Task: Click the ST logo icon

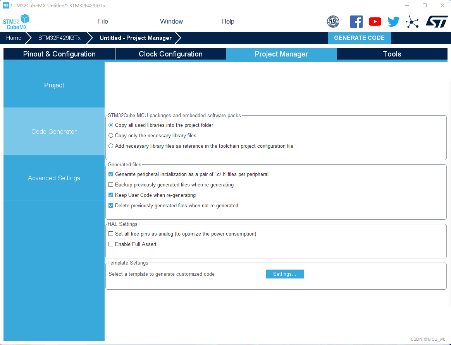Action: pyautogui.click(x=437, y=22)
